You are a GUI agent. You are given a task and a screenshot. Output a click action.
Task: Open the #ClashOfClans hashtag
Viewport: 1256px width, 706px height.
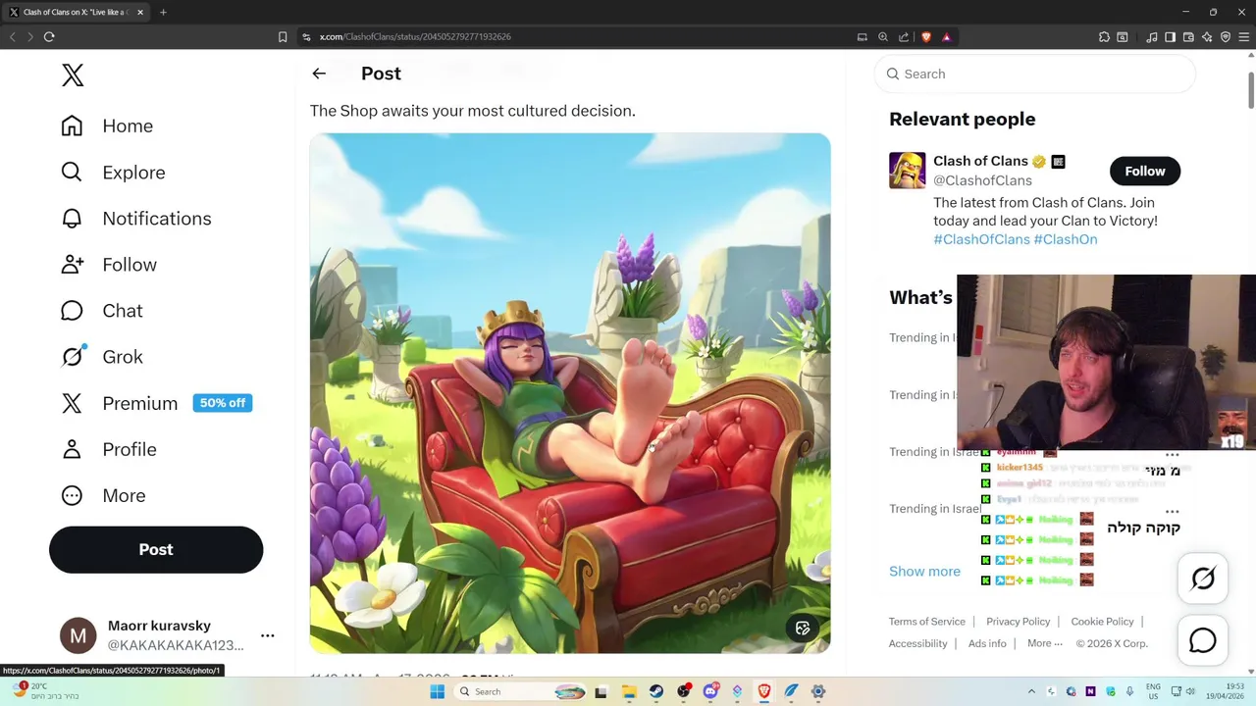tap(981, 239)
